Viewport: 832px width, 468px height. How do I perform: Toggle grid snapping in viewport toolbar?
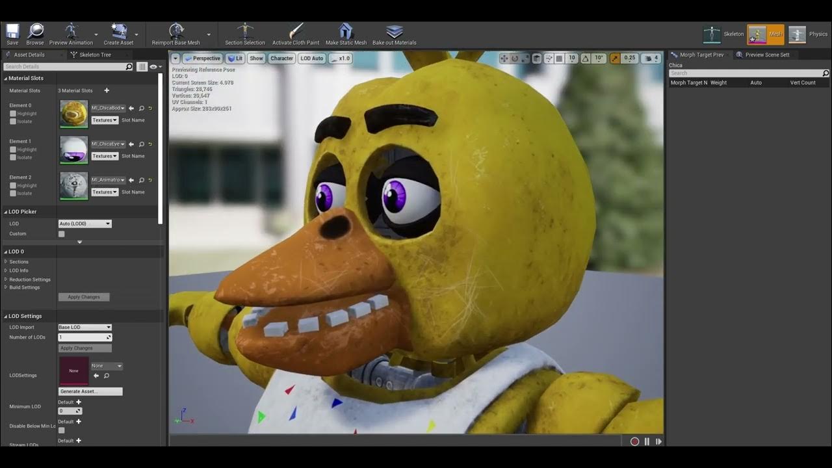point(559,58)
